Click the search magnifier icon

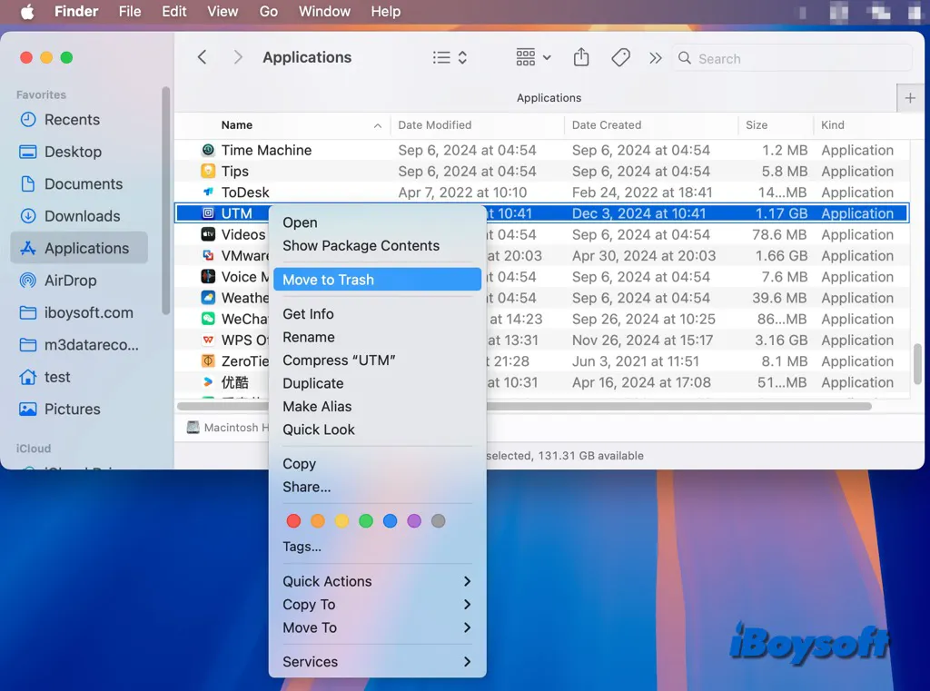[685, 58]
